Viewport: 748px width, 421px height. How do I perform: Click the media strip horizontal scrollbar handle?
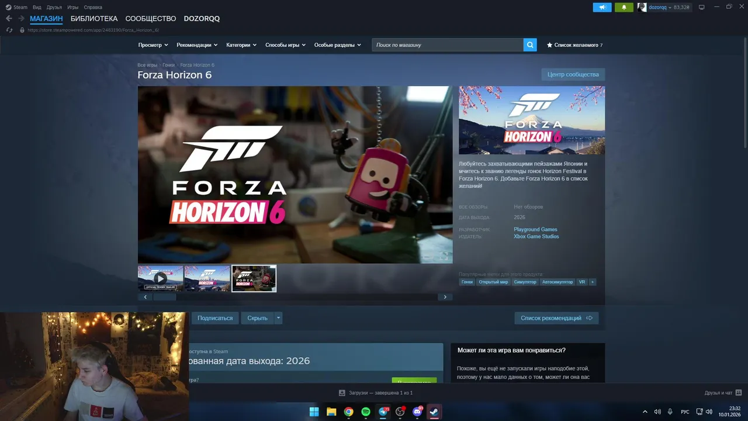coord(164,297)
